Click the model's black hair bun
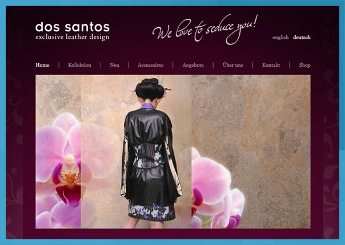 coord(150,89)
